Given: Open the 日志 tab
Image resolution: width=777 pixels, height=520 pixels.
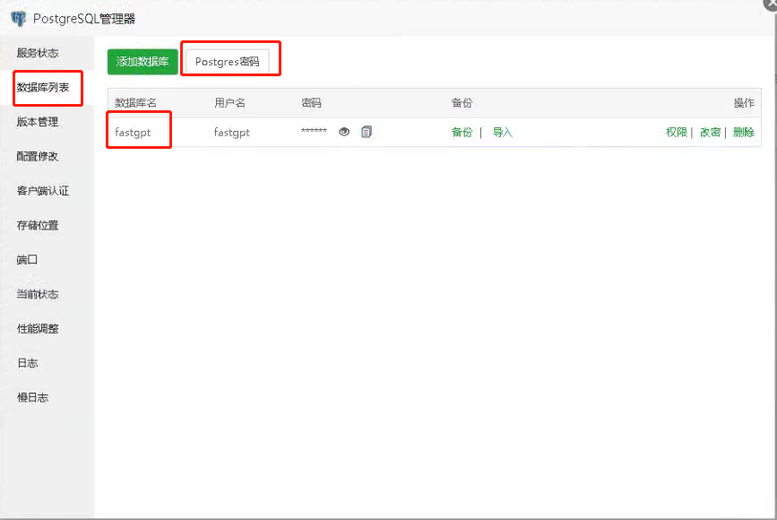Looking at the screenshot, I should click(x=27, y=363).
